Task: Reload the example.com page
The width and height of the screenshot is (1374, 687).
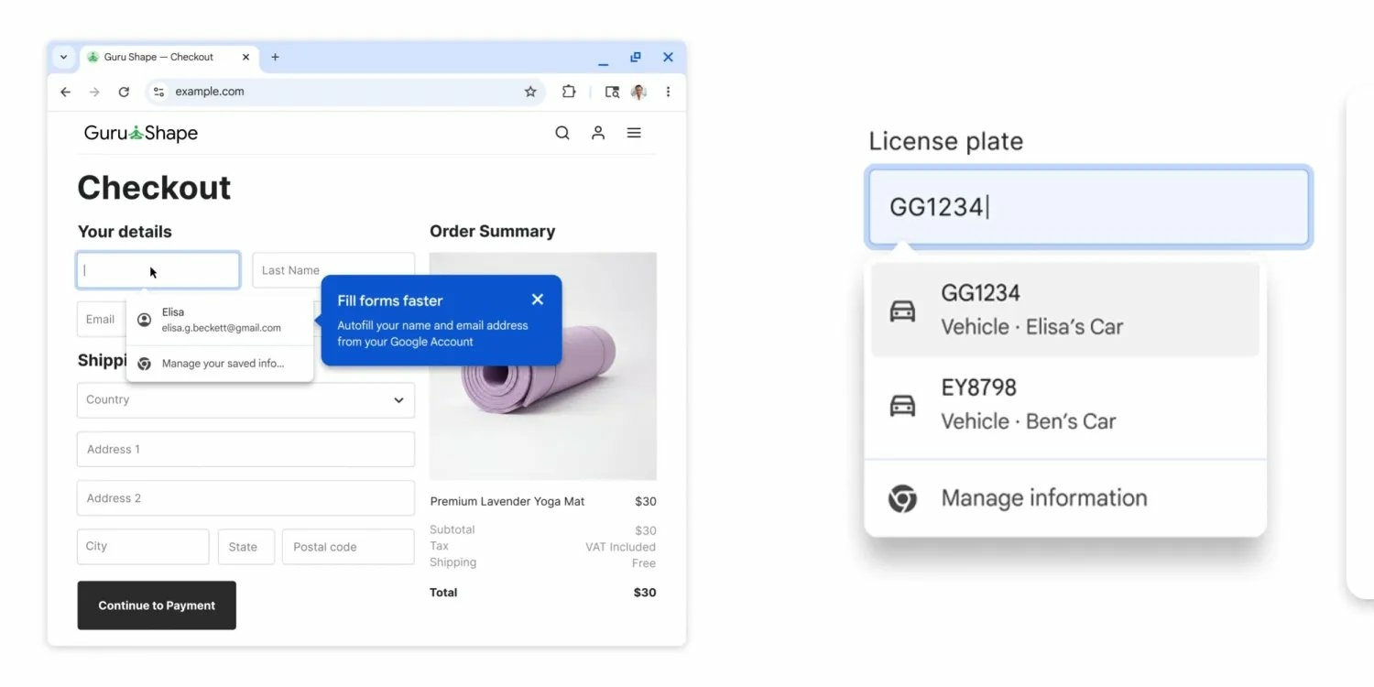Action: tap(124, 92)
